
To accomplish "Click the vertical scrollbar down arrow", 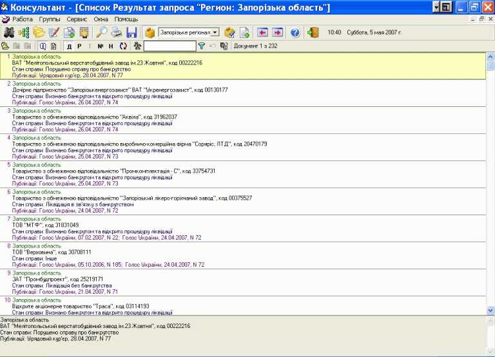I will pyautogui.click(x=490, y=310).
